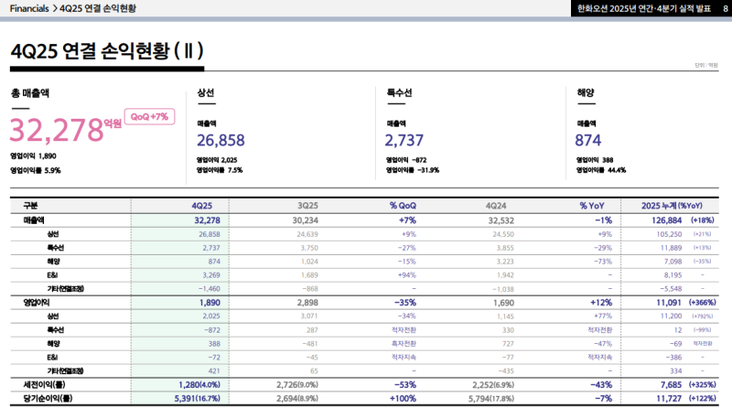The image size is (732, 407).
Task: Select the 3Q25 column header
Action: coord(307,205)
